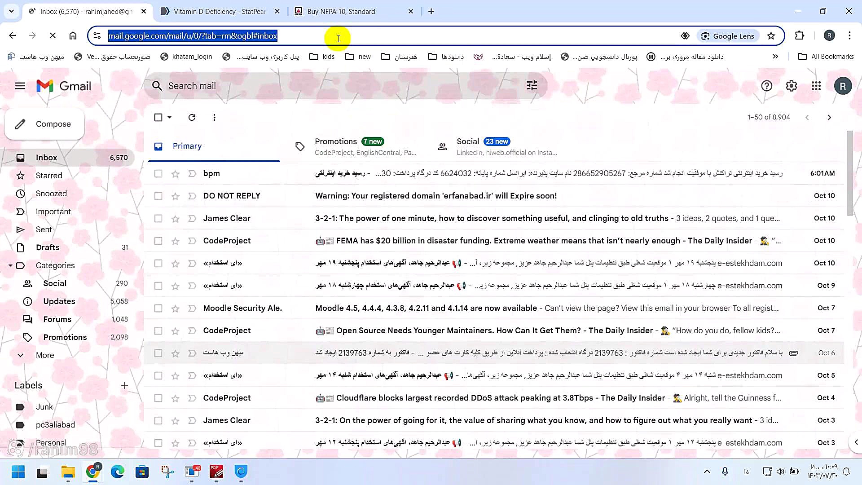This screenshot has height=485, width=862.
Task: Go to the next page of emails
Action: coord(829,117)
